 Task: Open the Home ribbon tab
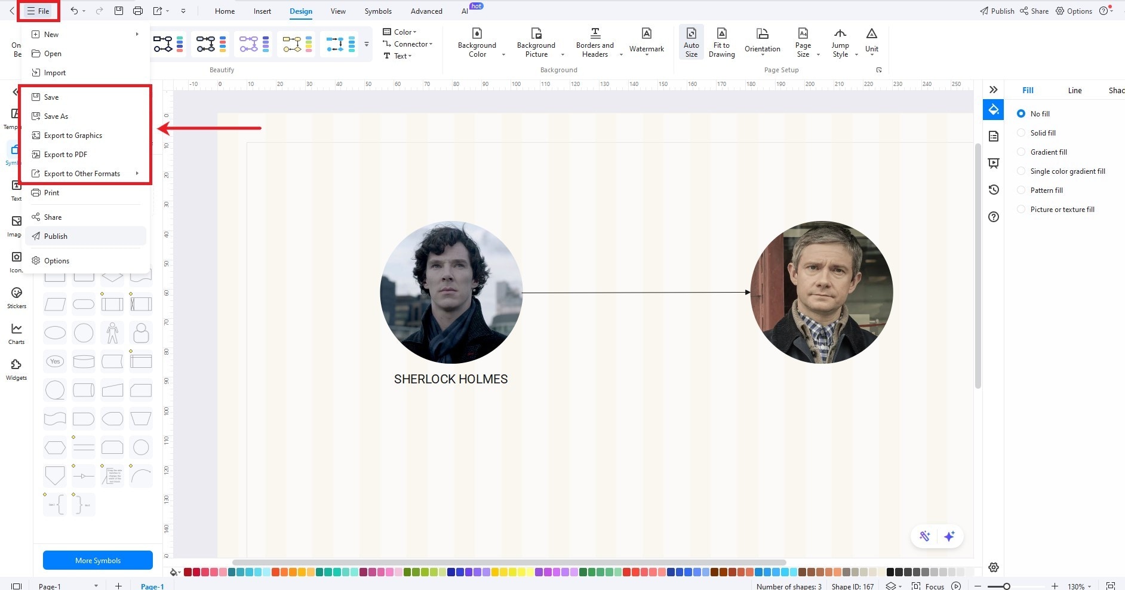tap(225, 11)
